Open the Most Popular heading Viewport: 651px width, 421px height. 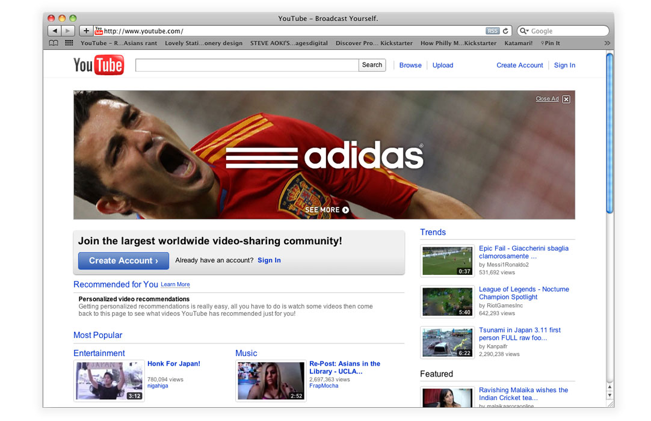(x=97, y=335)
